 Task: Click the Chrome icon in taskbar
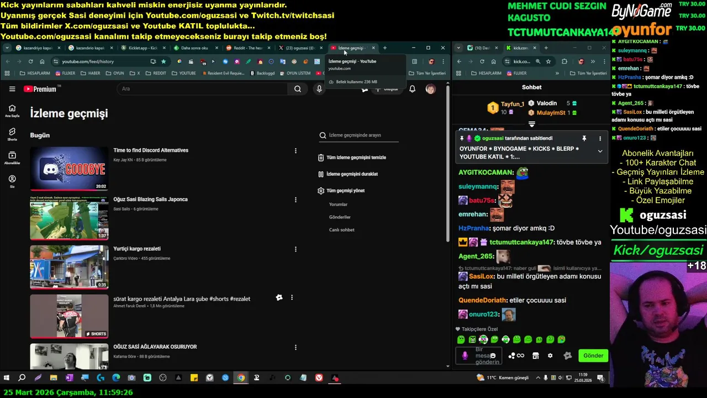[241, 378]
